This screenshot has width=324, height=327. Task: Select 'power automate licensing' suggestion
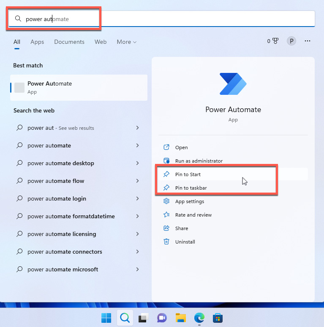click(x=62, y=234)
